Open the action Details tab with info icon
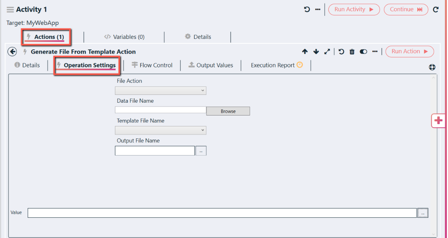This screenshot has width=448, height=238. (x=27, y=65)
